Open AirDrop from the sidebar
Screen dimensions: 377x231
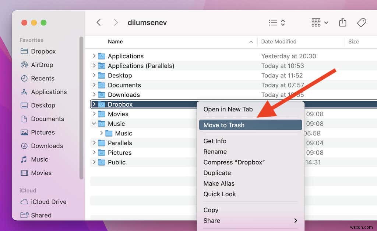[x=42, y=65]
